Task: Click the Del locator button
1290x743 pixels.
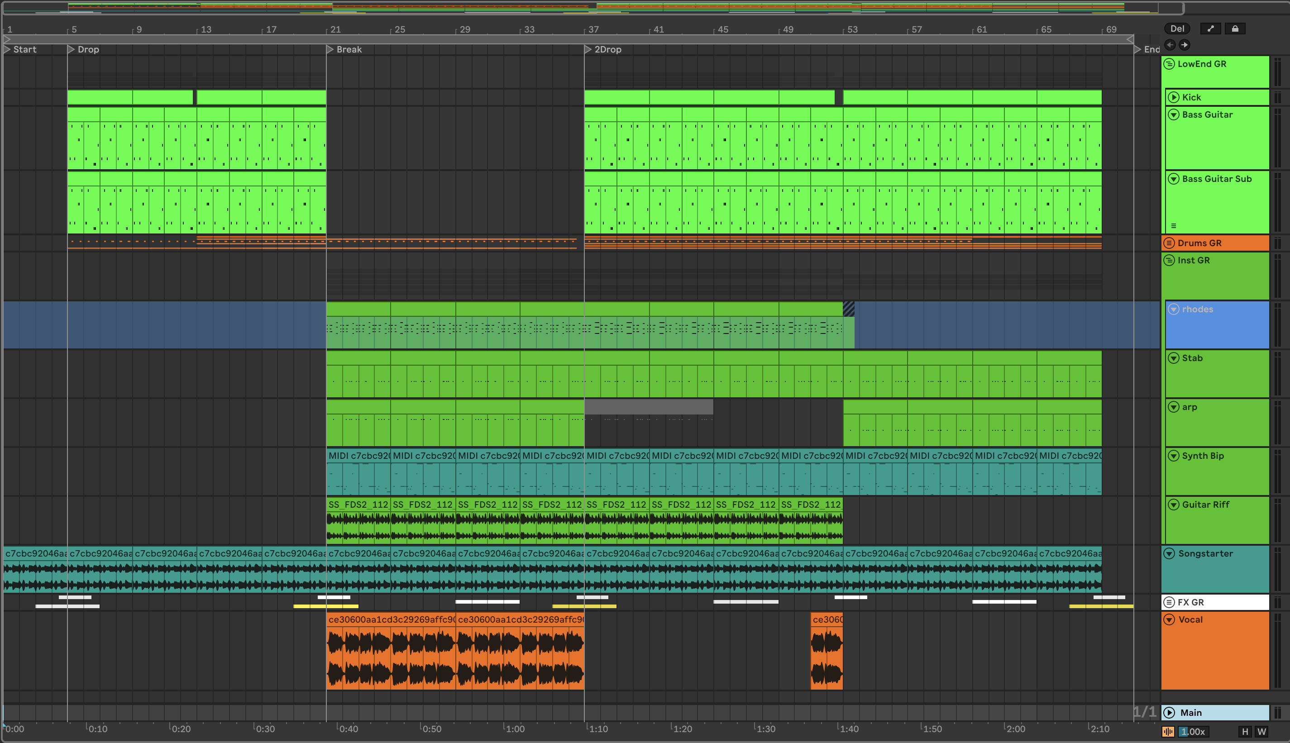Action: [1177, 29]
